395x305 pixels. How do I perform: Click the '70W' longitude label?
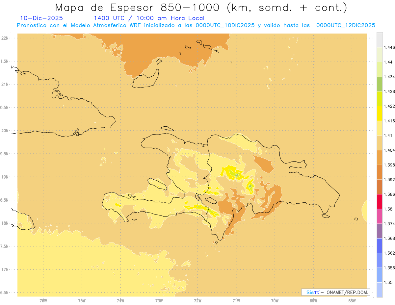pyautogui.click(x=275, y=301)
